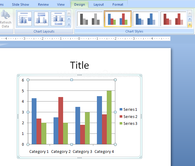Select the red bar in Category 2
Viewport: 195px width, 166px height.
(61, 121)
